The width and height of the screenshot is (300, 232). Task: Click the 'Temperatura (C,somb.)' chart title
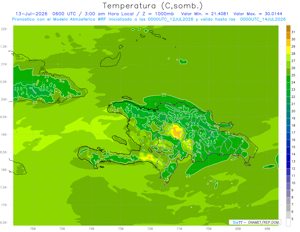(x=153, y=6)
